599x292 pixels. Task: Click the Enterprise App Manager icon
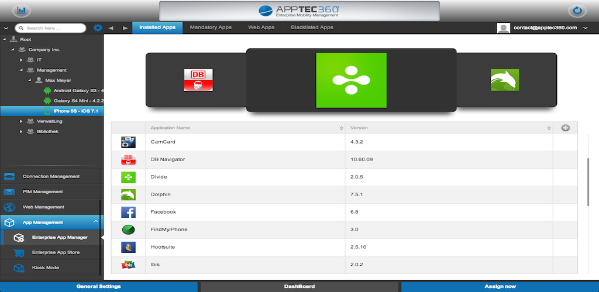point(19,238)
